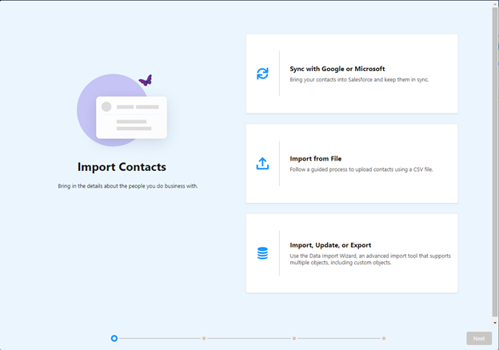
Task: Choose the Import from File option
Action: (x=315, y=158)
